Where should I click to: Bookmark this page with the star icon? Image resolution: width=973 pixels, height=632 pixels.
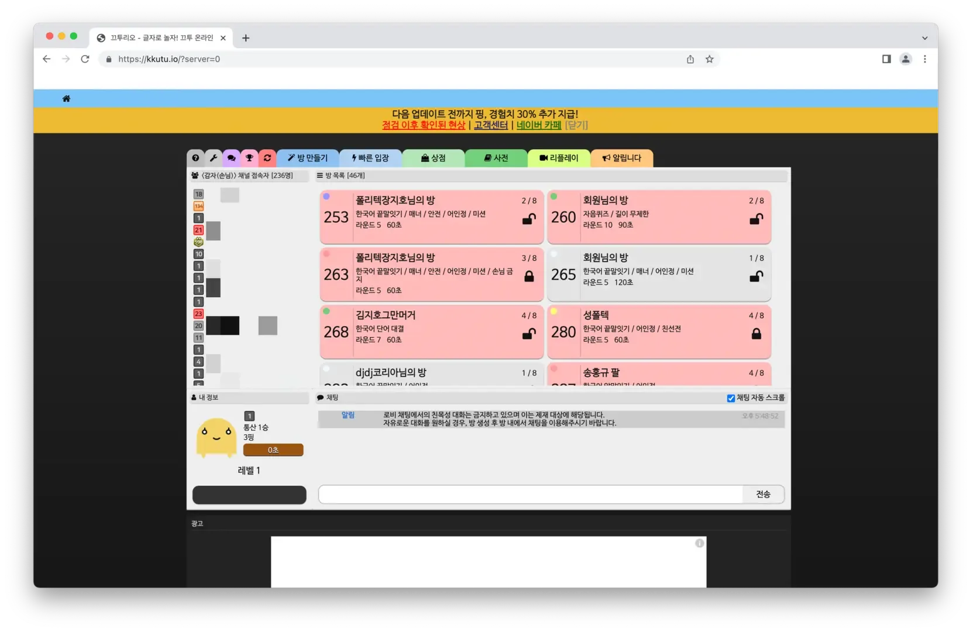(x=709, y=59)
